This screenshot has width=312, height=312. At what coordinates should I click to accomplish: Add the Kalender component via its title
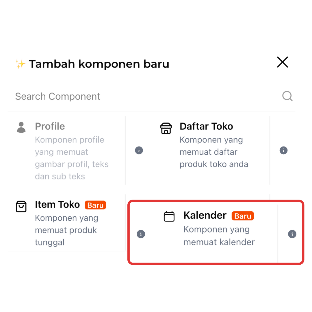click(x=205, y=215)
